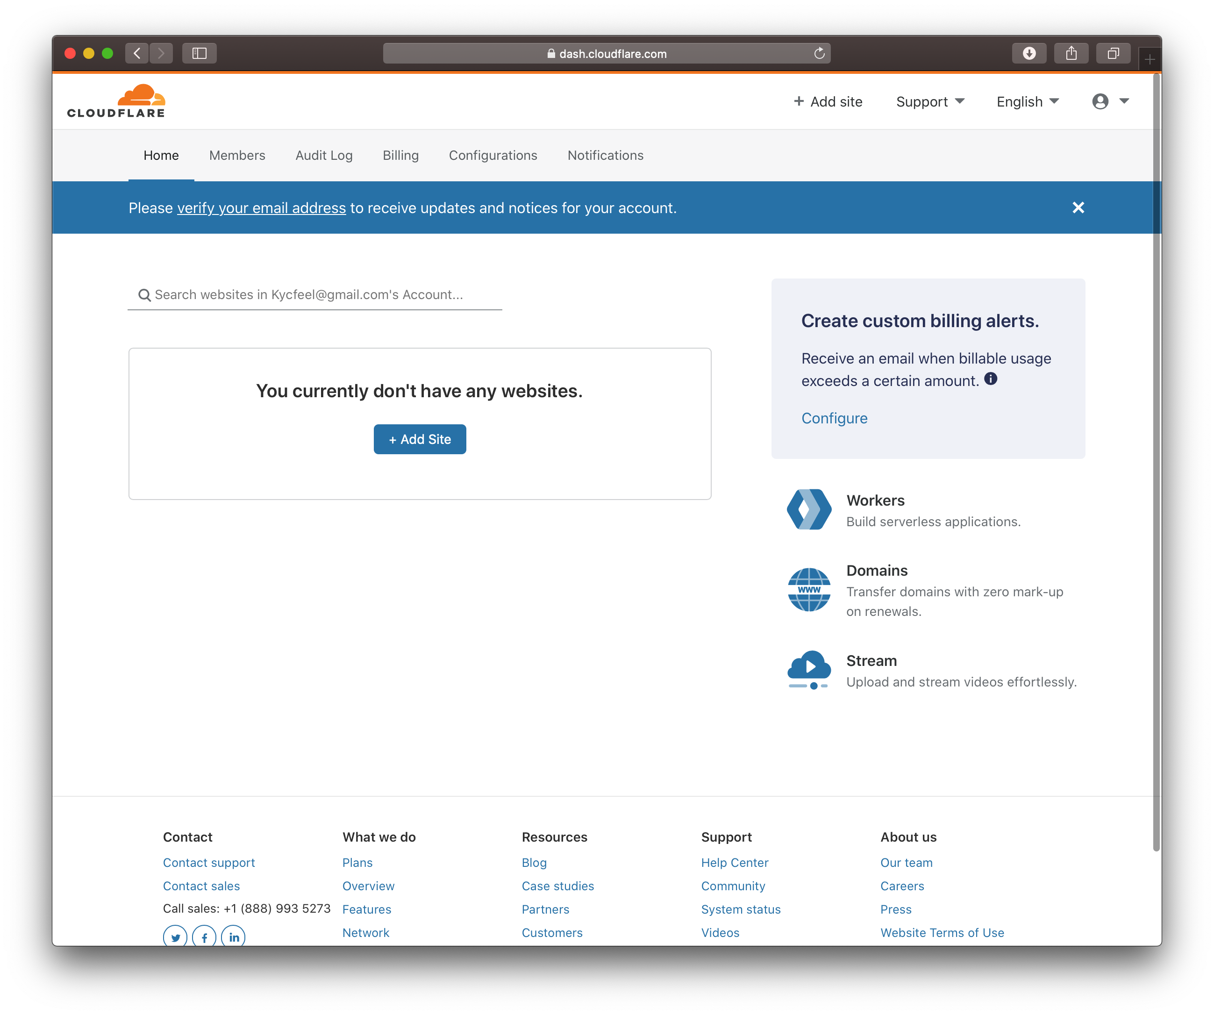Go back with the browser back arrow
Viewport: 1214px width, 1015px height.
tap(136, 53)
